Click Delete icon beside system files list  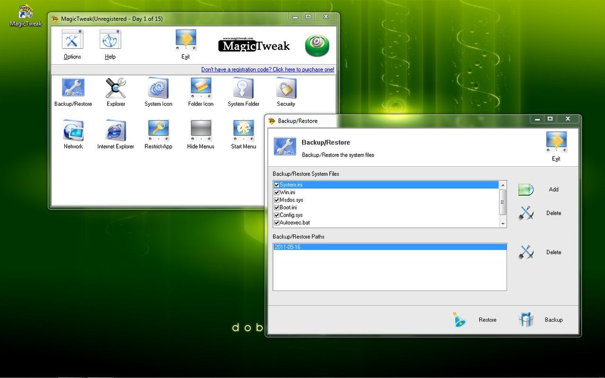tap(526, 213)
